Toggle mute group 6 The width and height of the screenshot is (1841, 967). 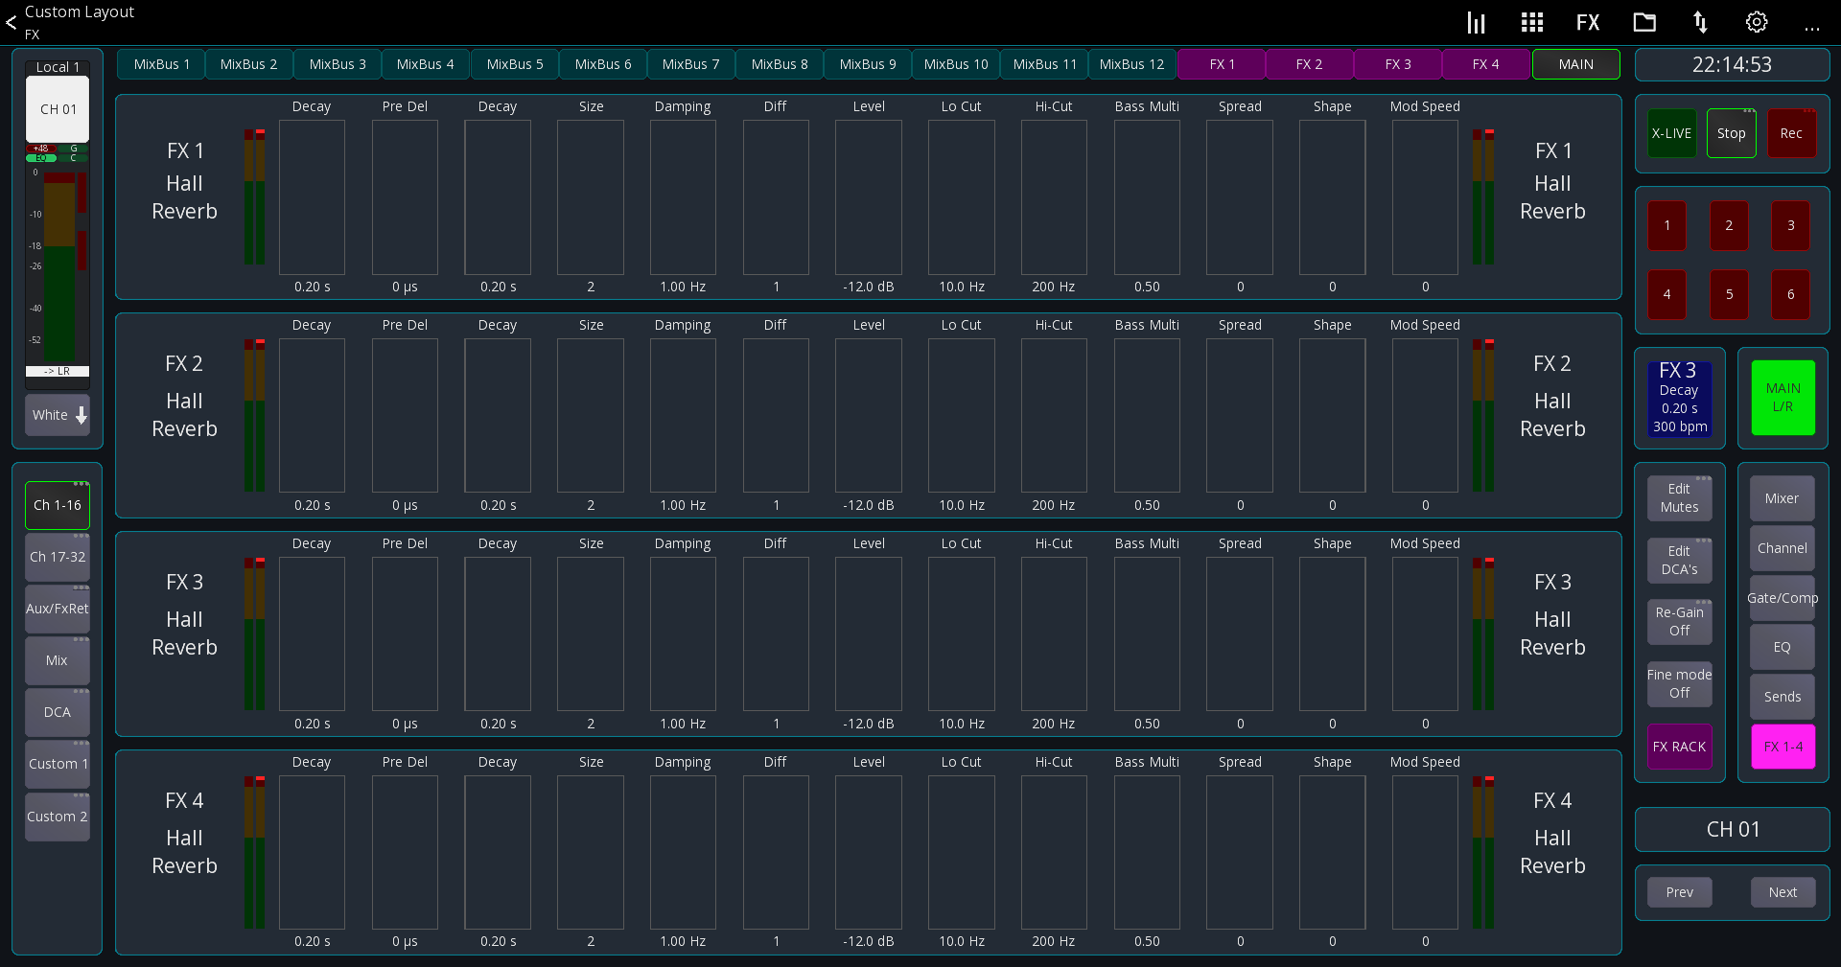[x=1790, y=294]
